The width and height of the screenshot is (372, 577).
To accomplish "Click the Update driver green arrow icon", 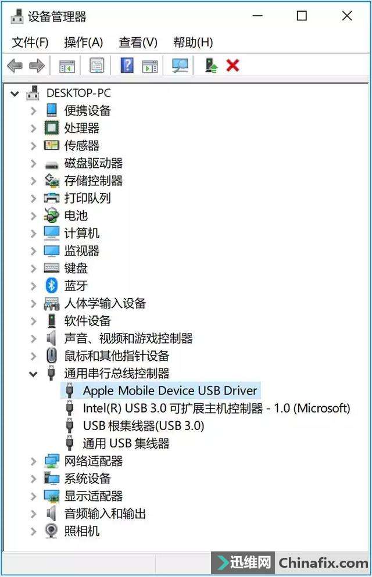I will tap(211, 66).
